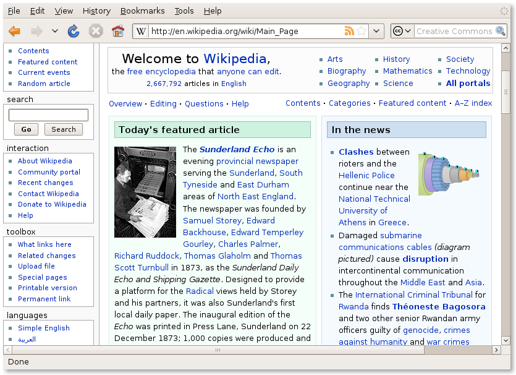Open the Sunderland Echo article link
Viewport: 516px width, 375px height.
click(x=237, y=150)
